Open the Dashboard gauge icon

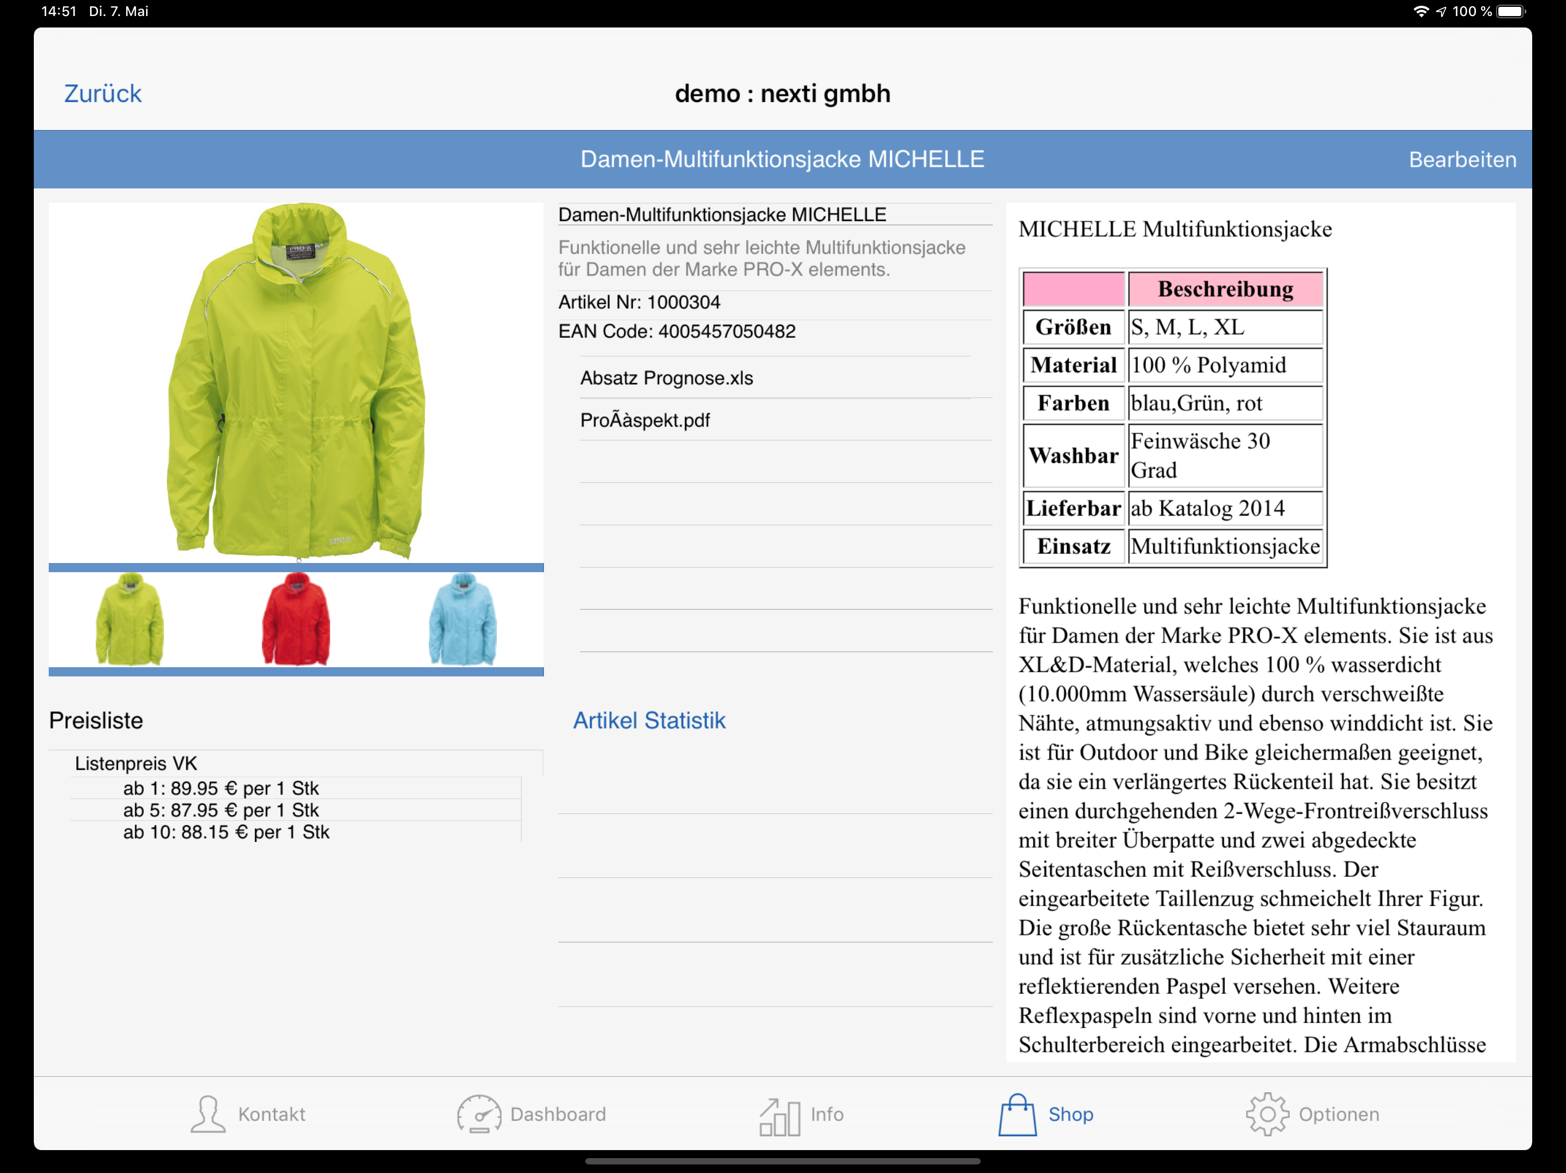479,1114
